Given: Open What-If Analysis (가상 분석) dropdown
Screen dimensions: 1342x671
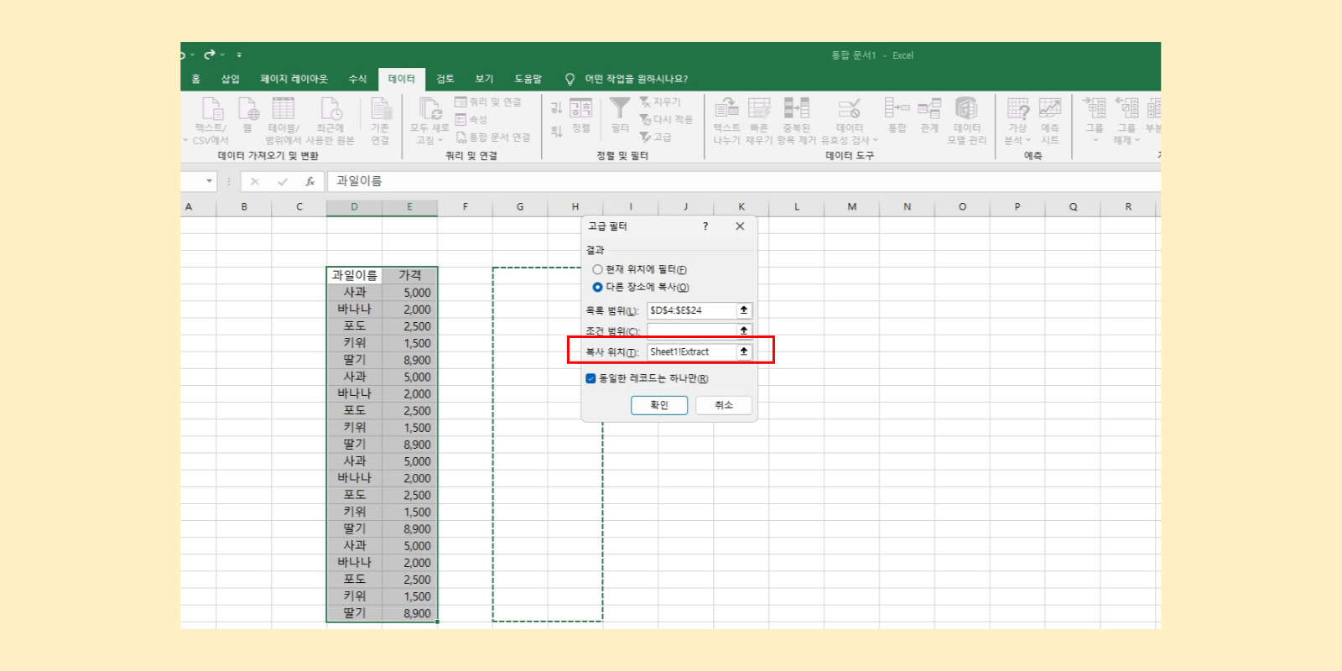Looking at the screenshot, I should pos(1017,121).
